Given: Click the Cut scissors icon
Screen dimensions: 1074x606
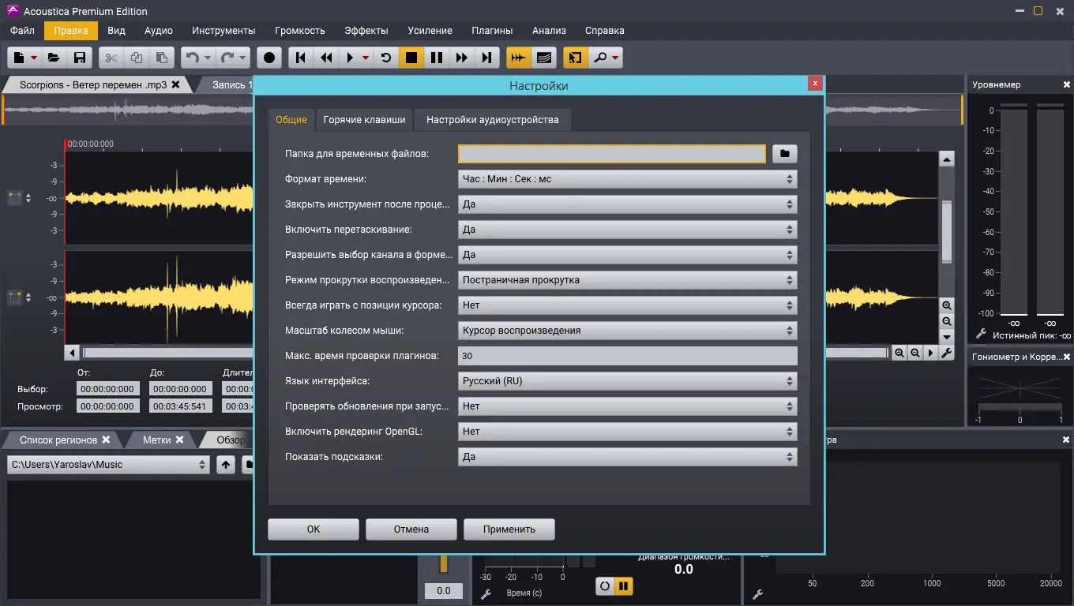Looking at the screenshot, I should pos(111,58).
